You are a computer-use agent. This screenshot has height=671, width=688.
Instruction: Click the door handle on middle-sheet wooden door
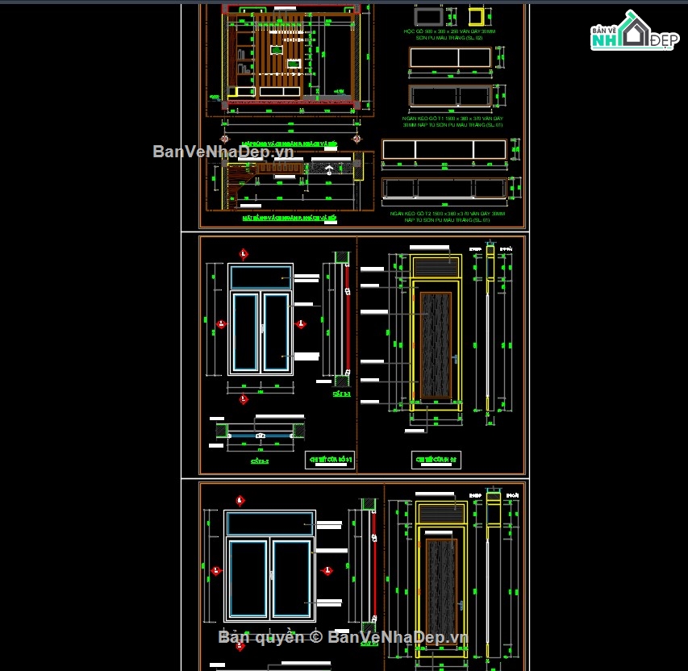(x=455, y=360)
